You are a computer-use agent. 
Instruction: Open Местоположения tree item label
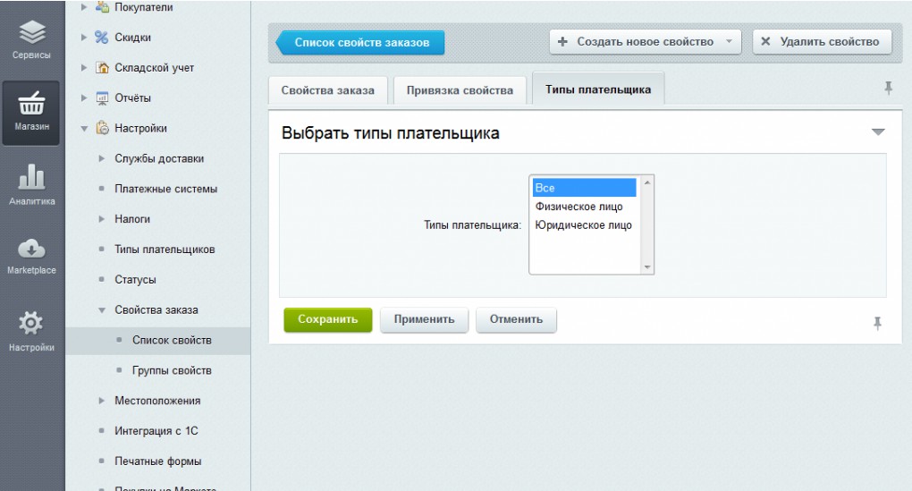click(x=157, y=401)
